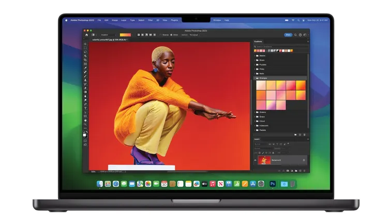Click the gradient preview in options bar
The width and height of the screenshot is (388, 217).
click(125, 35)
